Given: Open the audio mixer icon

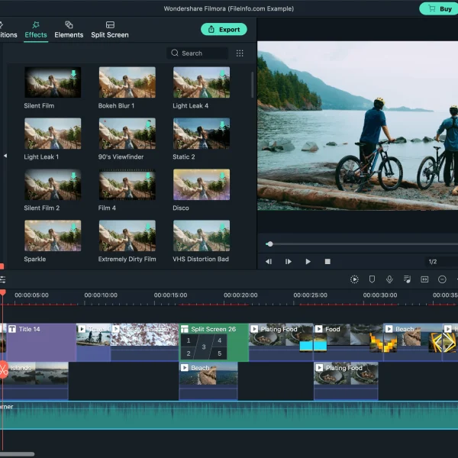Looking at the screenshot, I should coord(407,279).
